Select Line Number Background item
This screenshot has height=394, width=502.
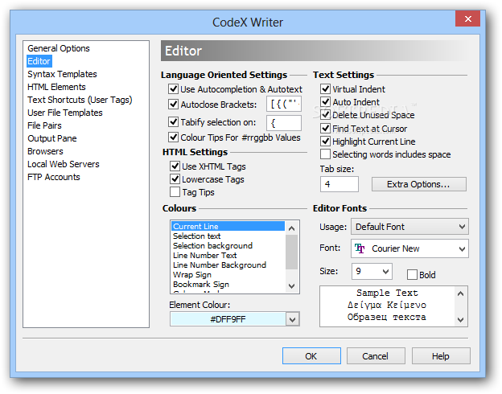point(228,265)
